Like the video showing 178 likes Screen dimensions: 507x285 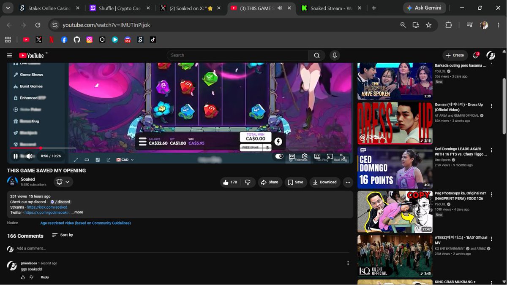point(230,182)
